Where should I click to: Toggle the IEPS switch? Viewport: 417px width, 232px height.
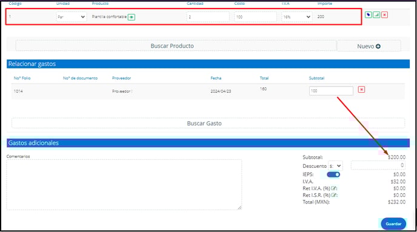point(333,174)
